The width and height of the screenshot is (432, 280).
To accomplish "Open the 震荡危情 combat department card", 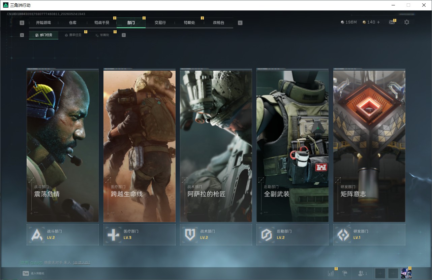I will click(x=63, y=146).
